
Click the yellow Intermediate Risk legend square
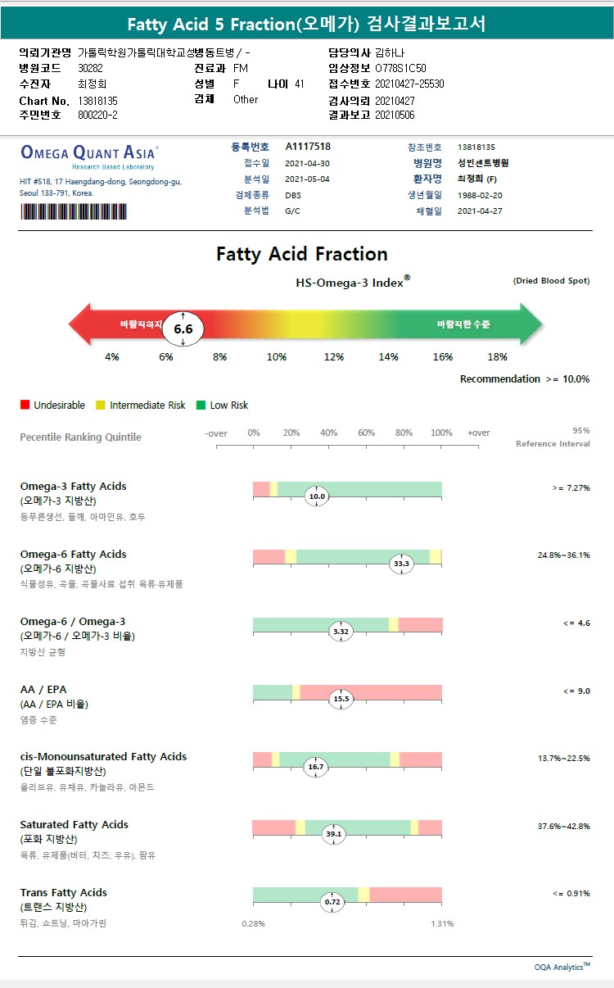click(x=101, y=406)
